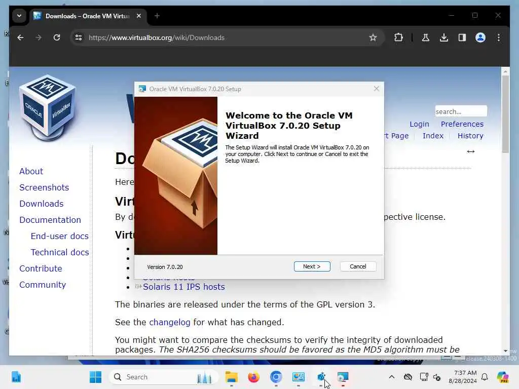Open File Explorer from the taskbar
519x389 pixels.
(x=231, y=377)
